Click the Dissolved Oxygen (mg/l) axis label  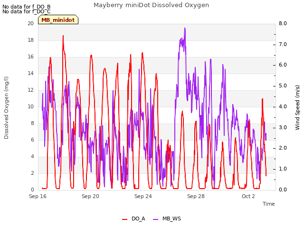click(x=6, y=108)
